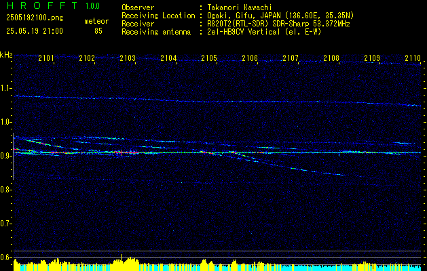427x271 pixels.
Task: Click the Receiving antenna field label
Action: [156, 32]
